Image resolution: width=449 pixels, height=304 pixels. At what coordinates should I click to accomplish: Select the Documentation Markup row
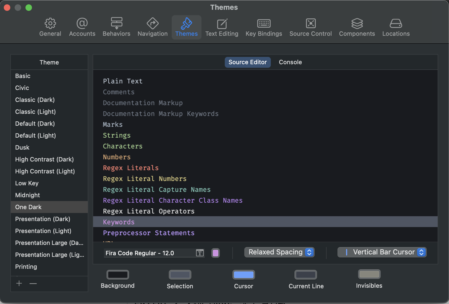click(x=265, y=103)
